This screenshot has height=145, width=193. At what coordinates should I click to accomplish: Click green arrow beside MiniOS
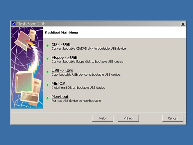47,85
